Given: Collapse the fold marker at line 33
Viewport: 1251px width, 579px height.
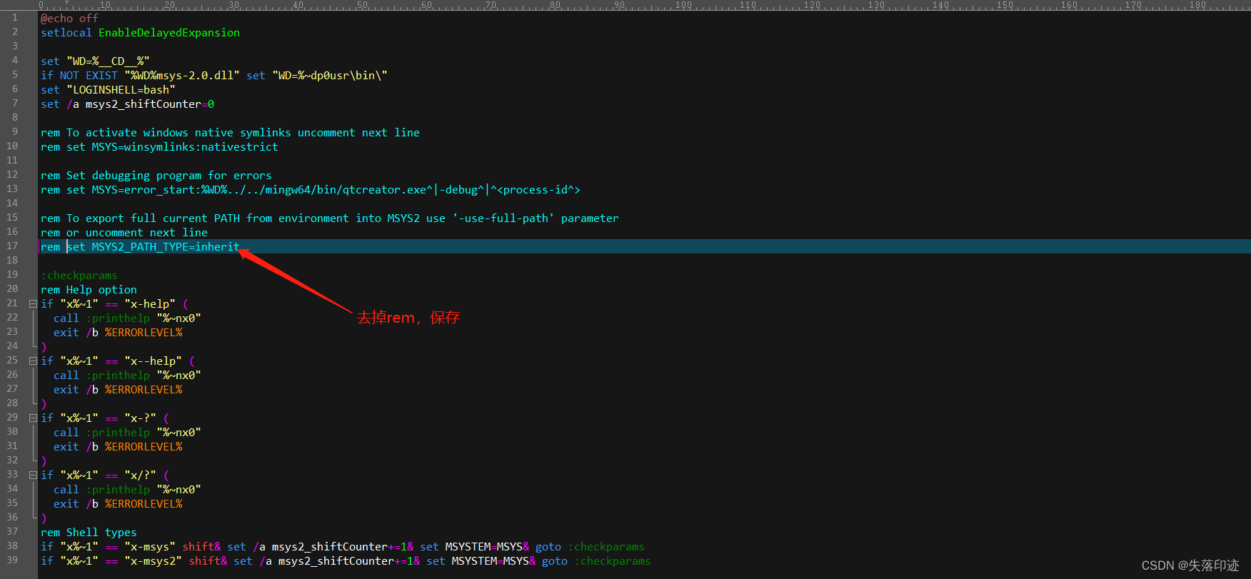Looking at the screenshot, I should tap(33, 475).
